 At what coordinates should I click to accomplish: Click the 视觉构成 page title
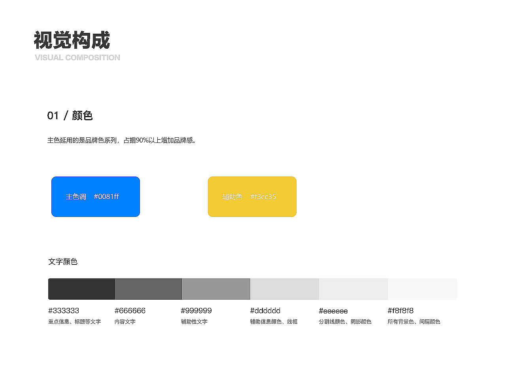click(73, 40)
